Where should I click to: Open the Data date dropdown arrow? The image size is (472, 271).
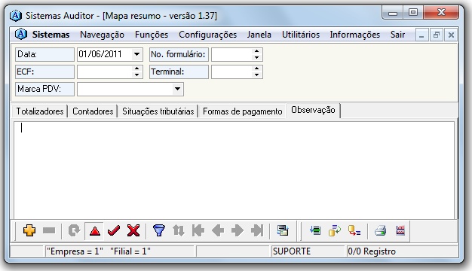click(x=136, y=54)
